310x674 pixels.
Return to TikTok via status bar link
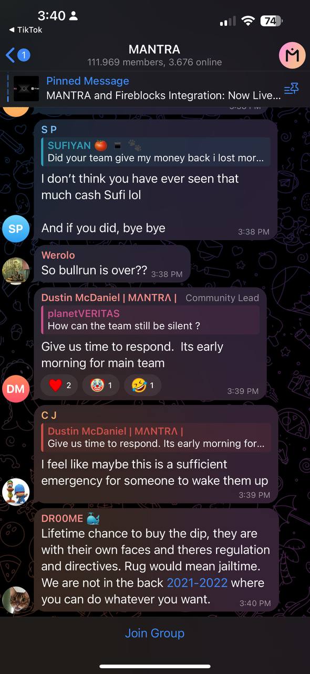[26, 30]
